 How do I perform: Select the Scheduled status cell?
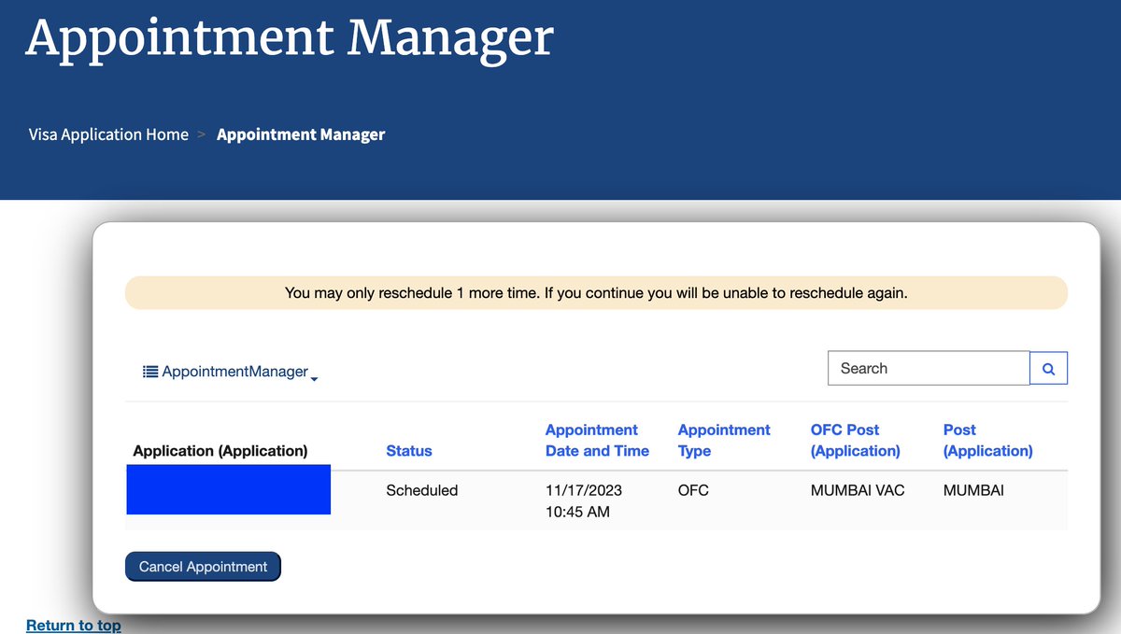[422, 490]
